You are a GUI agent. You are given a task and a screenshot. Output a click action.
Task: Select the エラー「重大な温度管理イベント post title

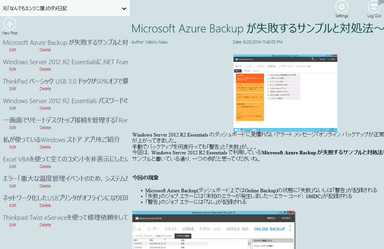click(x=66, y=179)
